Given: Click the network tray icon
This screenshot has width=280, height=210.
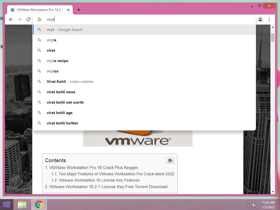Looking at the screenshot, I should click(x=247, y=205).
